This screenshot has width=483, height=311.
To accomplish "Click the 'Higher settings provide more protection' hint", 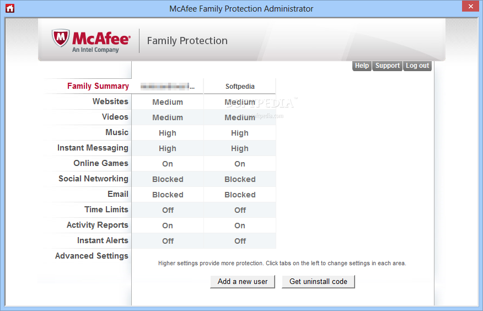I will tap(282, 263).
